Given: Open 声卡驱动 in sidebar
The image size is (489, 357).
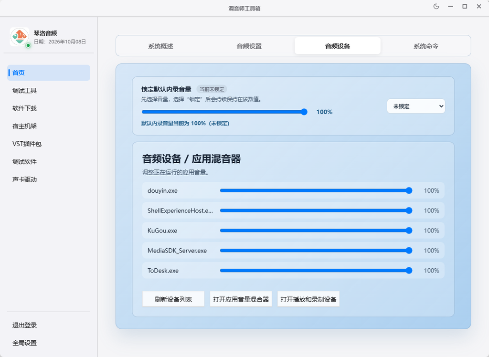Looking at the screenshot, I should click(x=49, y=179).
